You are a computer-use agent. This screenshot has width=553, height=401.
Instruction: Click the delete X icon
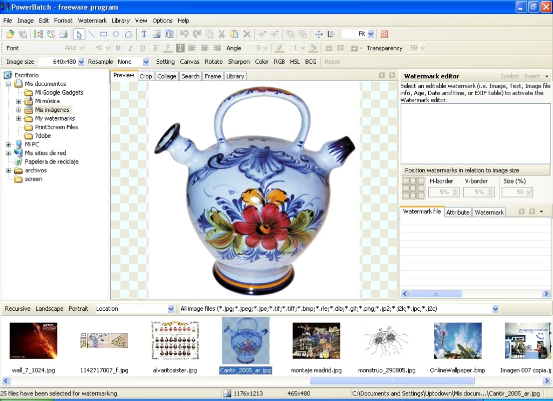click(247, 34)
